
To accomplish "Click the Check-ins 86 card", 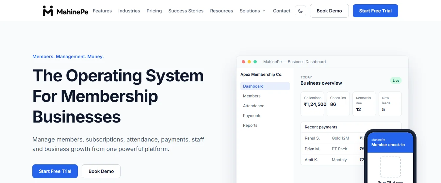I will [x=338, y=104].
